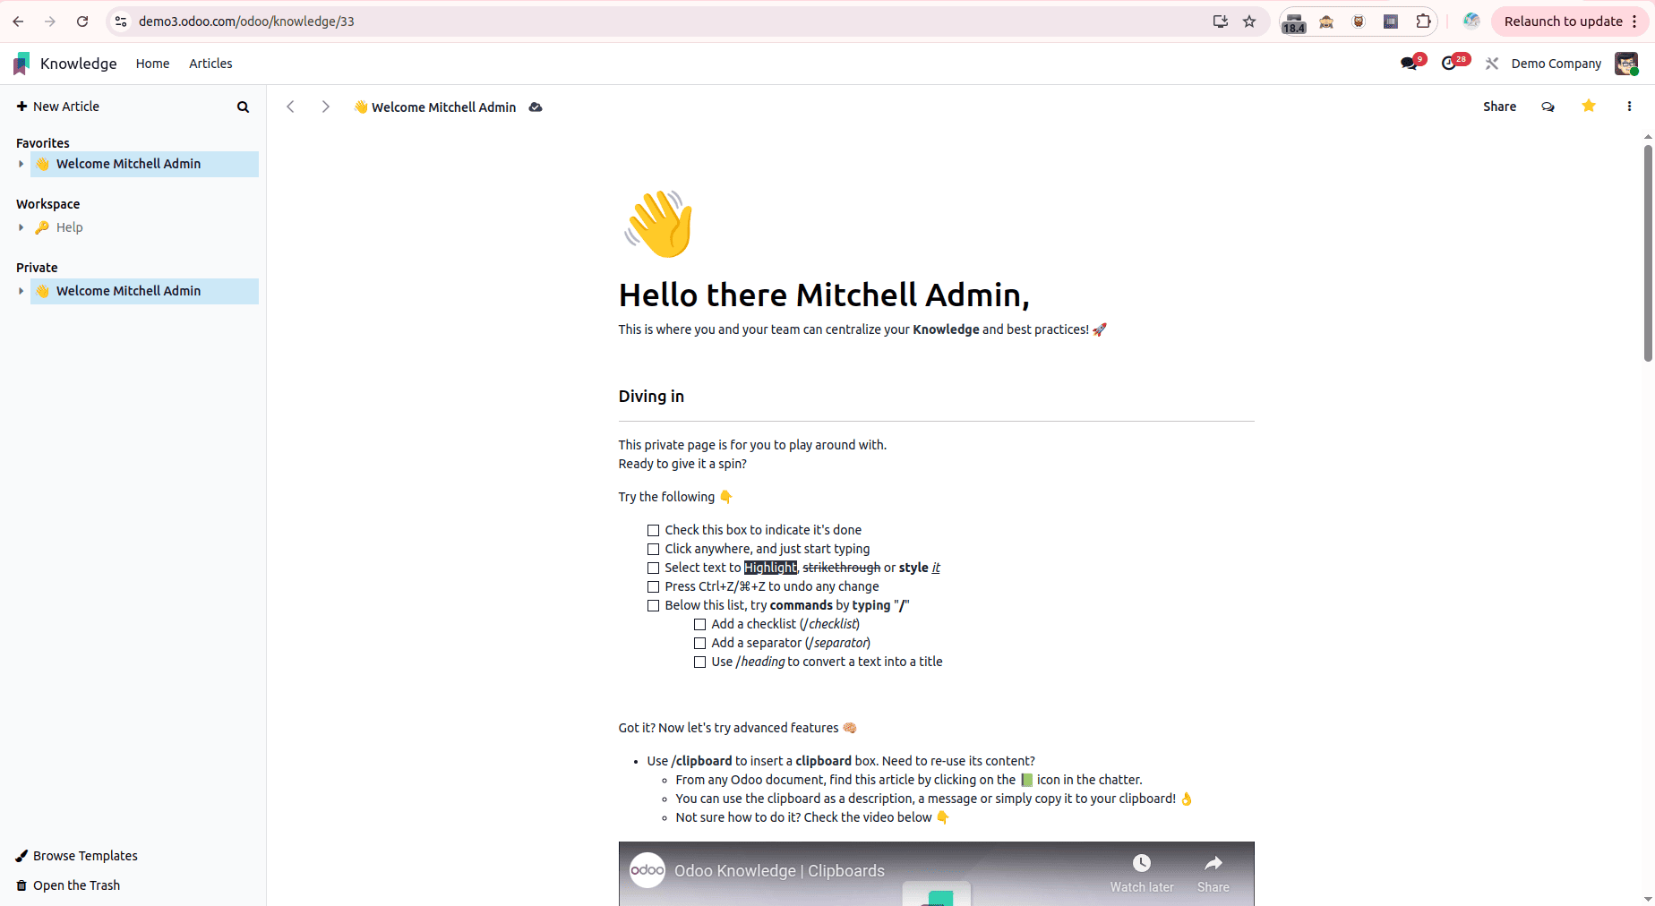Click the waving hand emoji in the breadcrumb title

[361, 107]
